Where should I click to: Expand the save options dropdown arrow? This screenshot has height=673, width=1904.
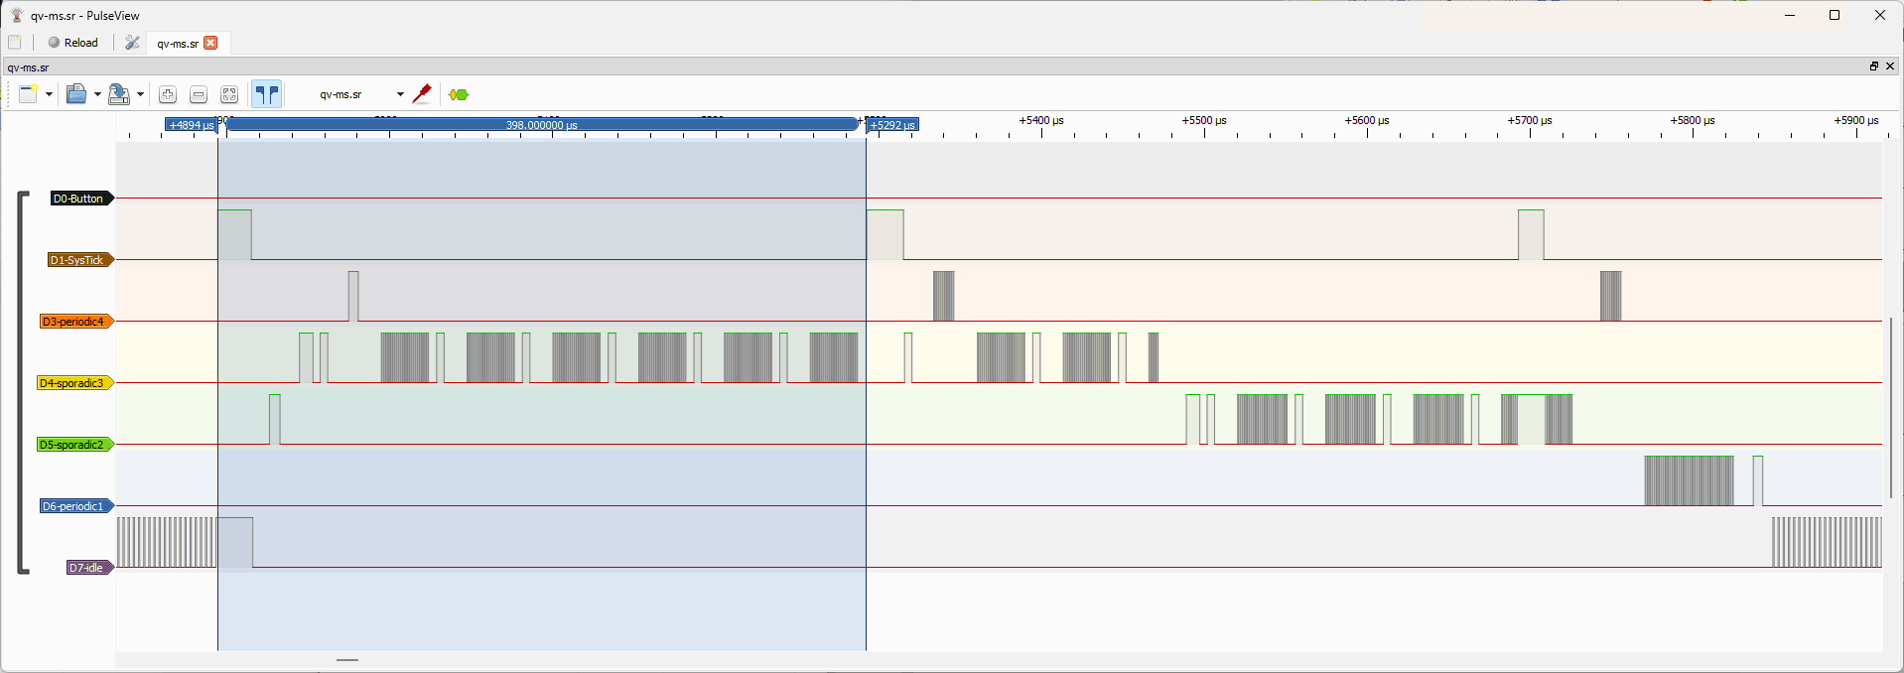click(140, 94)
